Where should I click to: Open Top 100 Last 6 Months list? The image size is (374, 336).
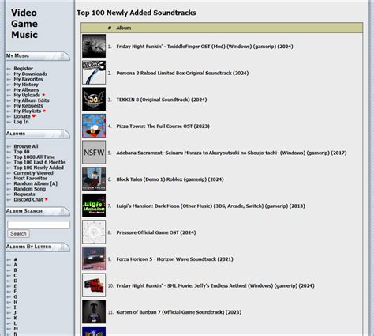pos(39,162)
